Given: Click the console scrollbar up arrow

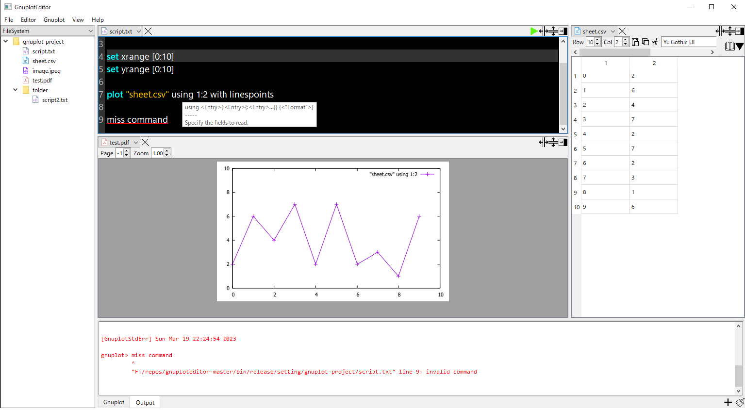Looking at the screenshot, I should (739, 326).
